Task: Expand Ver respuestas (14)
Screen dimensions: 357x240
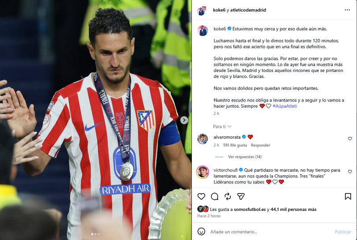Action: pos(245,157)
